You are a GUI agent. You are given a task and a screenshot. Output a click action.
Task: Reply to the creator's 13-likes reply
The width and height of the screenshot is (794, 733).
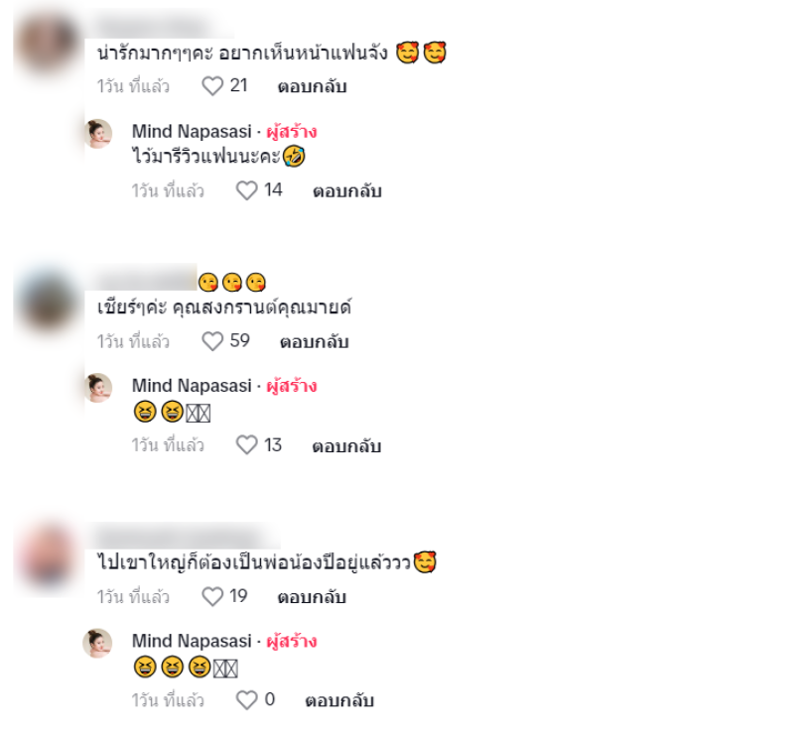(346, 446)
